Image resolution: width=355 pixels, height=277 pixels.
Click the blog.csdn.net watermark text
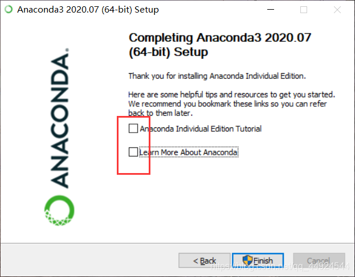[x=280, y=266]
